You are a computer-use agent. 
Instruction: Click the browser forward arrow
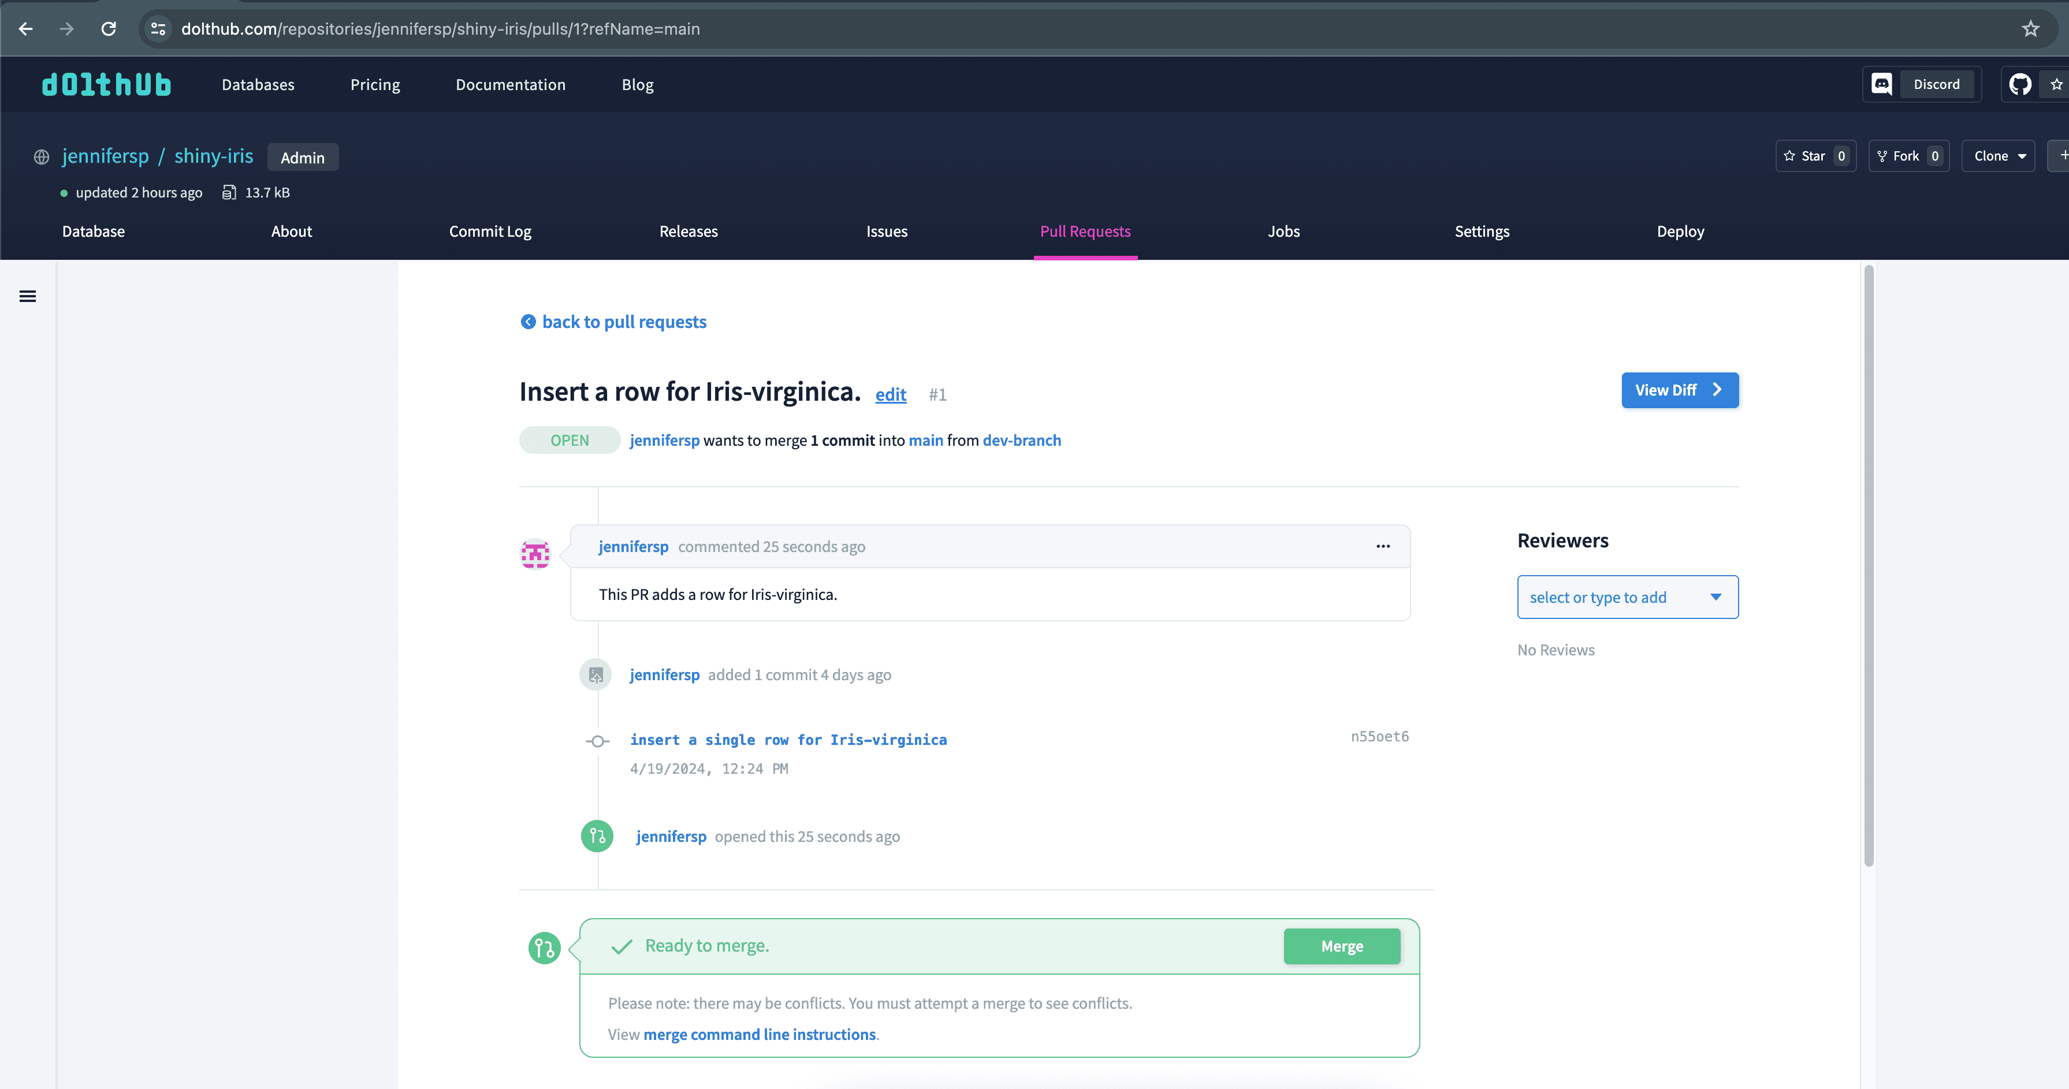(66, 29)
